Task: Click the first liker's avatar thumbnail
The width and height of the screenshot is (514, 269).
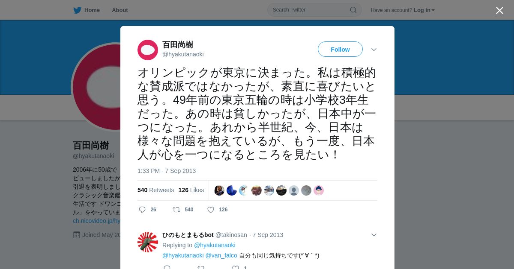Action: (219, 190)
